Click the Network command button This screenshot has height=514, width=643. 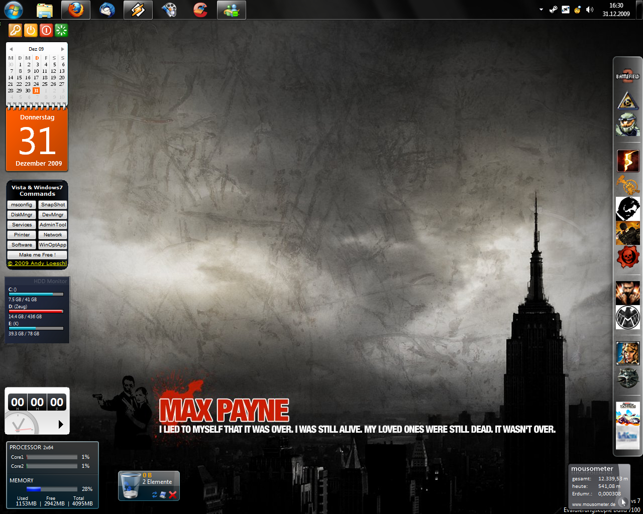(53, 235)
